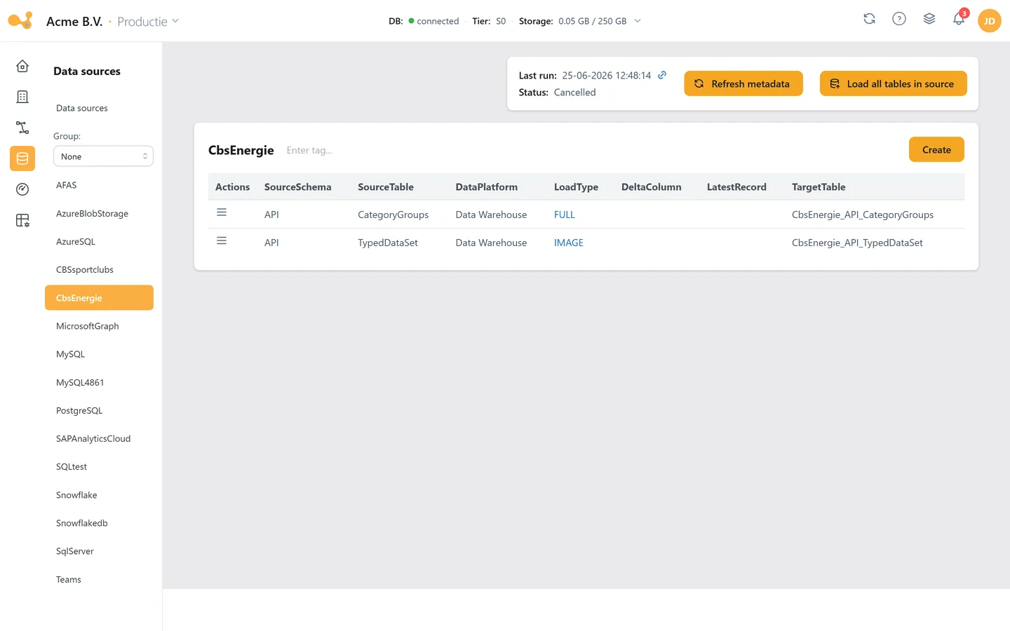This screenshot has height=631, width=1010.
Task: Click the Tier S0 label
Action: [x=489, y=21]
